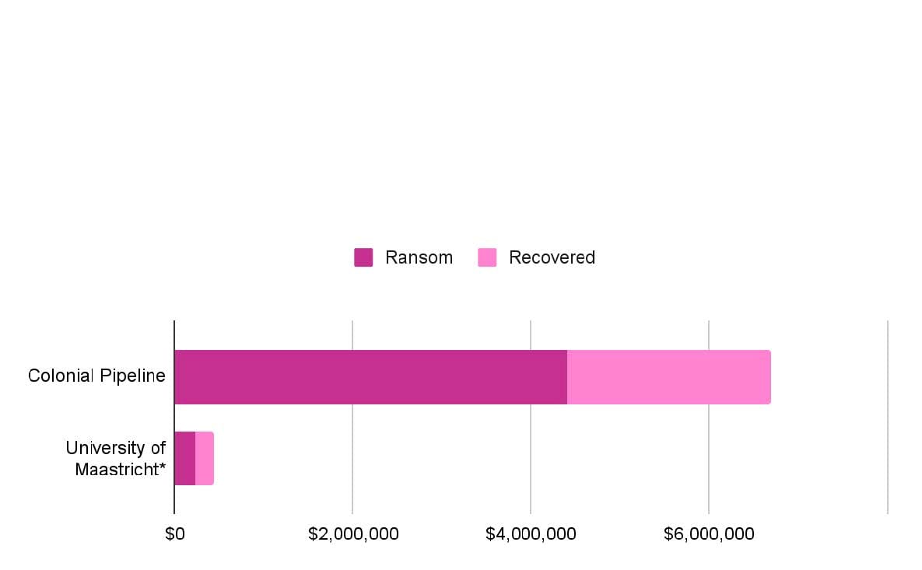
Task: Click the $0 axis tick label
Action: coord(174,534)
